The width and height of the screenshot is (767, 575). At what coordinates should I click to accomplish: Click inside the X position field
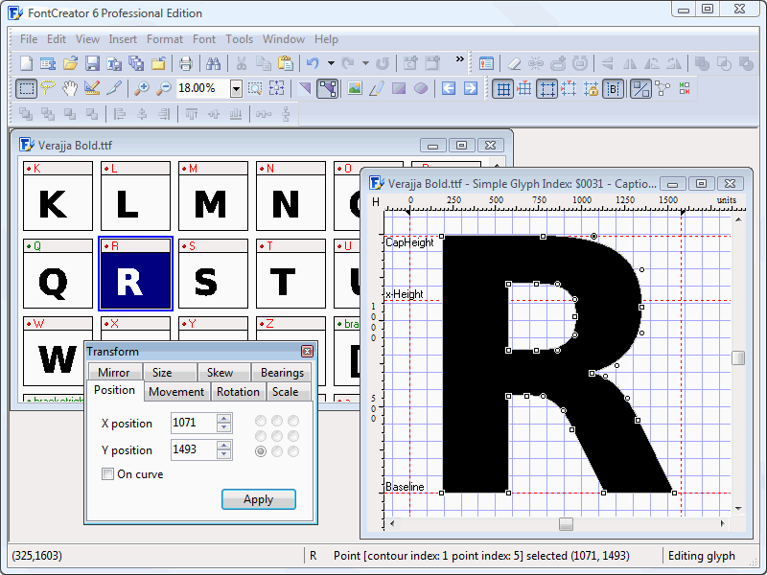tap(192, 423)
